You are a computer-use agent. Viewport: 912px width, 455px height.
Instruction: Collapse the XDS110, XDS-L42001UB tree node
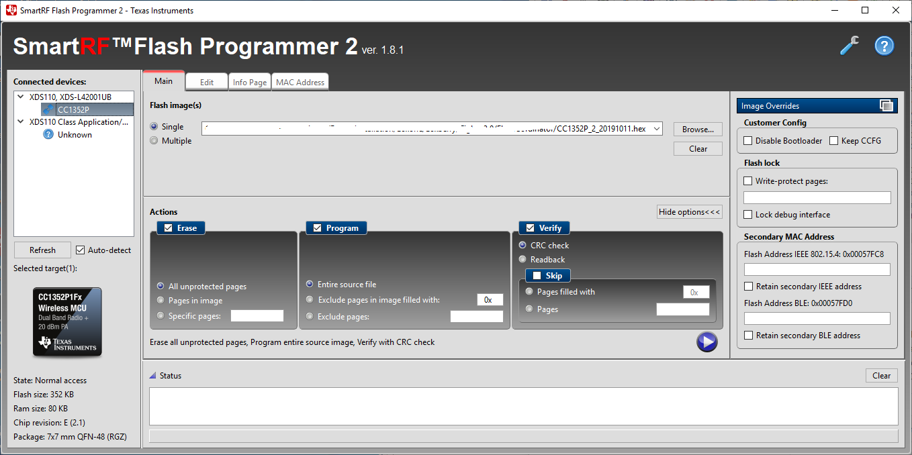21,97
